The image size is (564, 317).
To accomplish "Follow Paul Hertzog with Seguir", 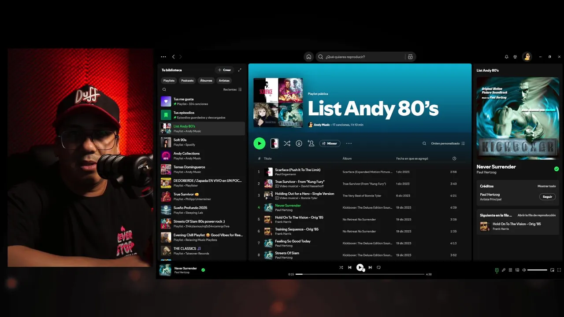I will coord(547,197).
